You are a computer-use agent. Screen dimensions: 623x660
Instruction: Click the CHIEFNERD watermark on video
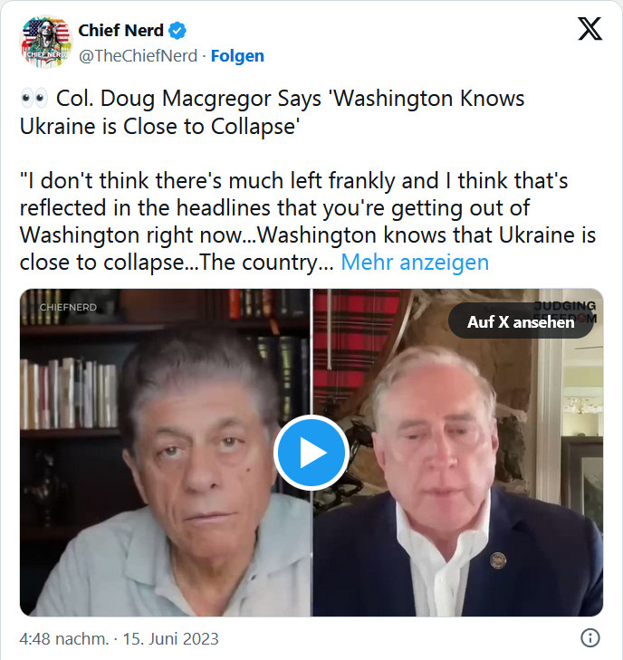pos(68,308)
